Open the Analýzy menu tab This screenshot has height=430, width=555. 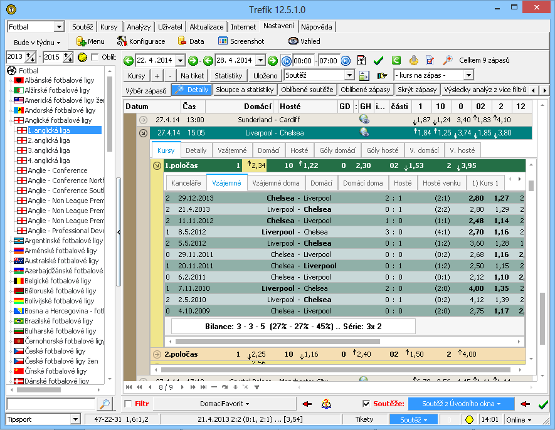pyautogui.click(x=139, y=27)
